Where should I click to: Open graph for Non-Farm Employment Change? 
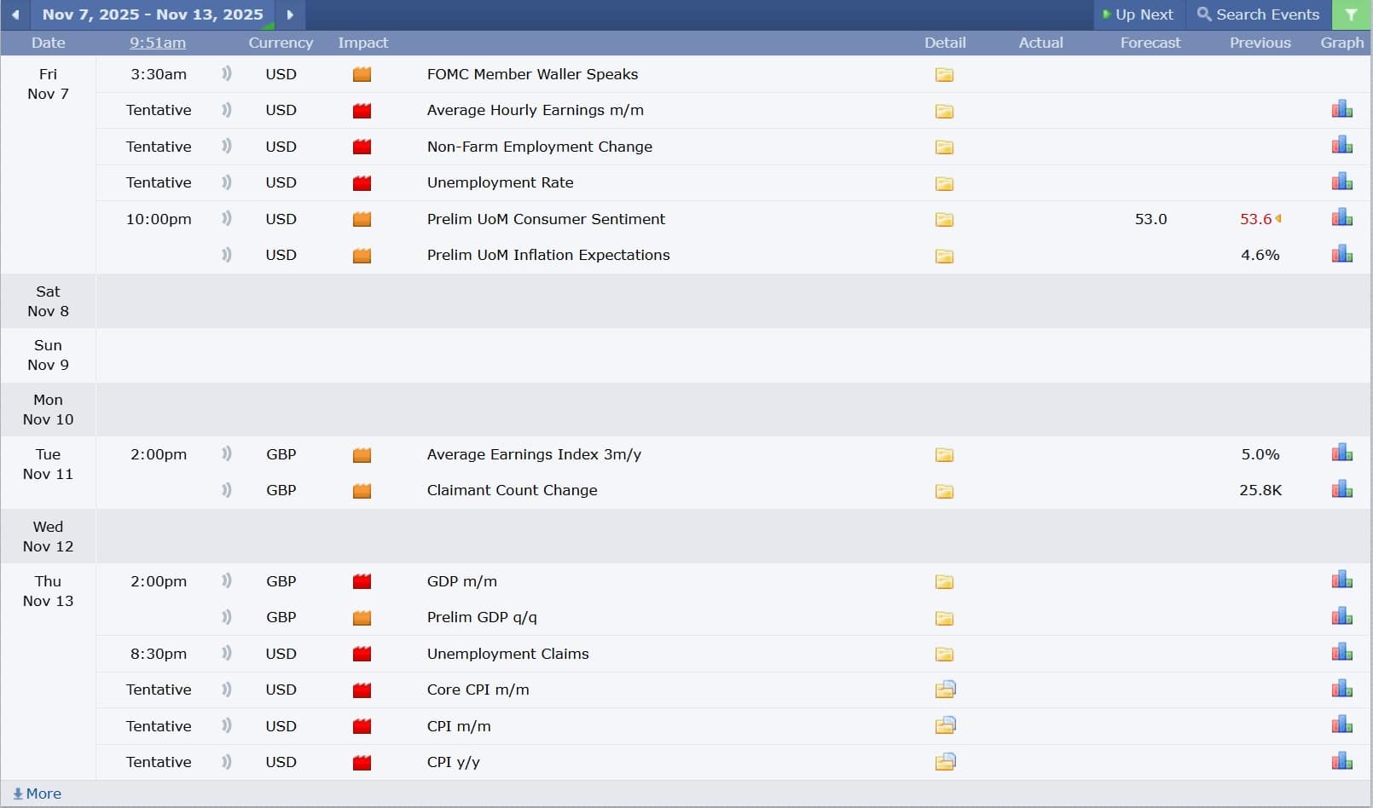click(x=1341, y=146)
